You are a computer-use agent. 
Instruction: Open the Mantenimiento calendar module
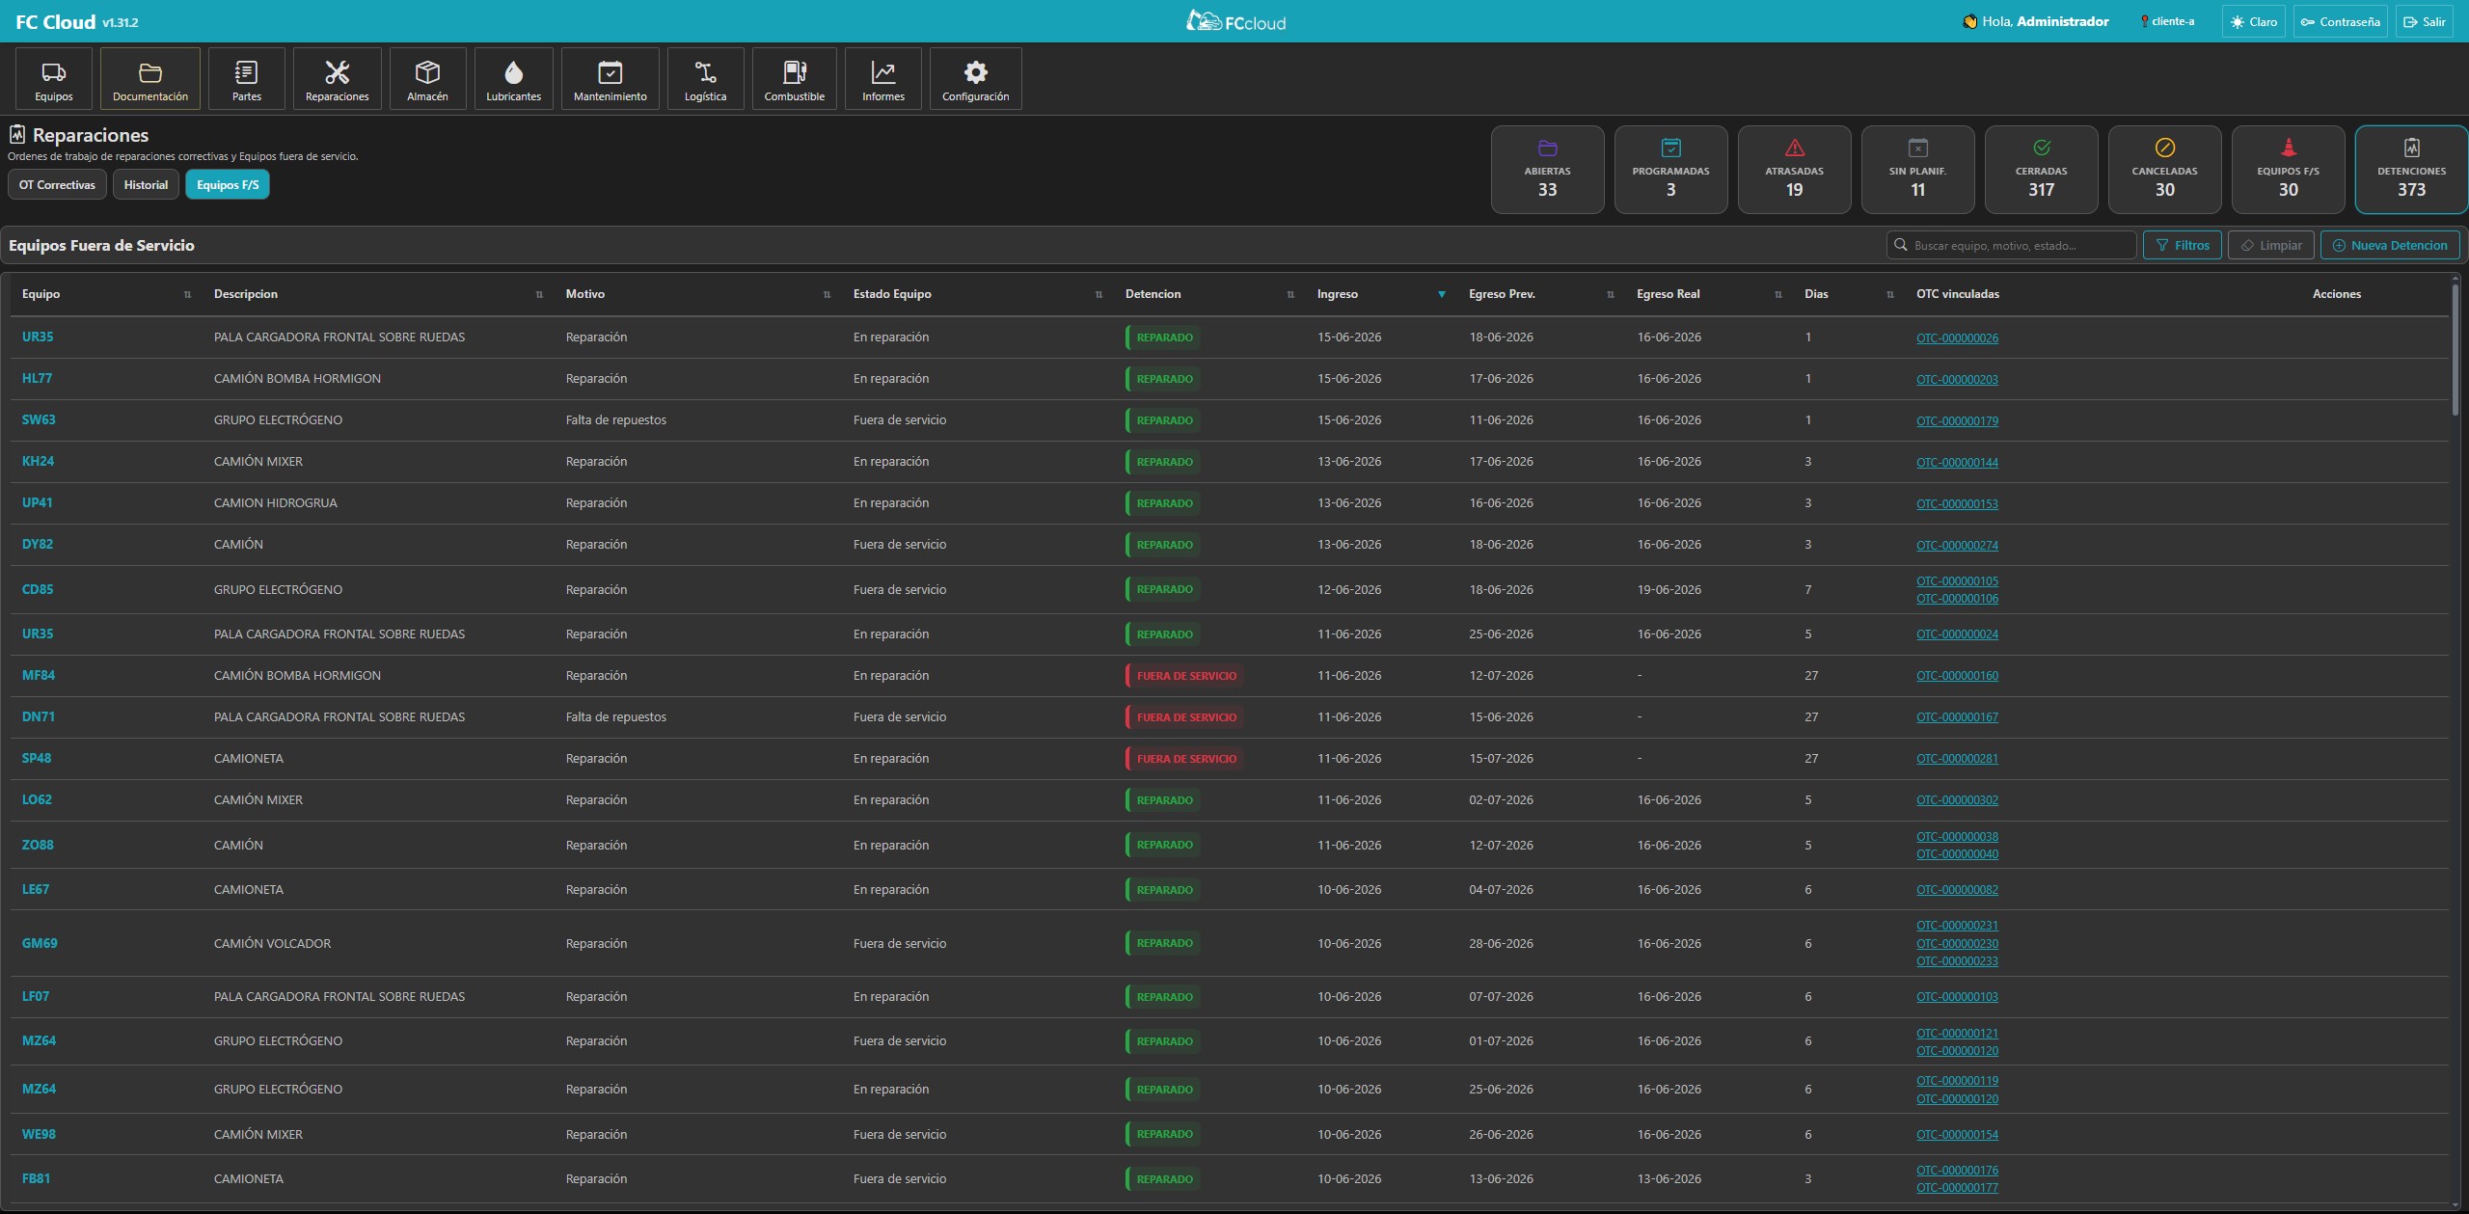(x=610, y=79)
